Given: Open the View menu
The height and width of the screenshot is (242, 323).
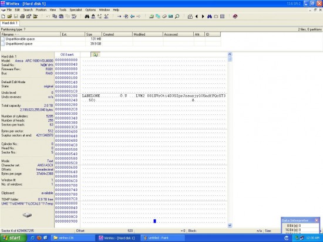Looking at the screenshot, I should click(53, 10).
